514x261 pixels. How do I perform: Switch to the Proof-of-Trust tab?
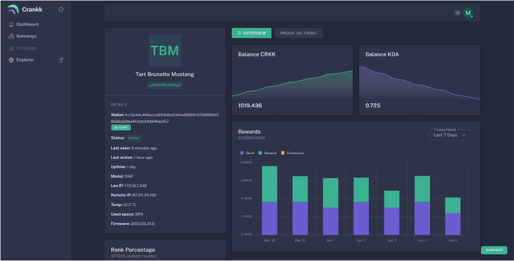tap(299, 33)
